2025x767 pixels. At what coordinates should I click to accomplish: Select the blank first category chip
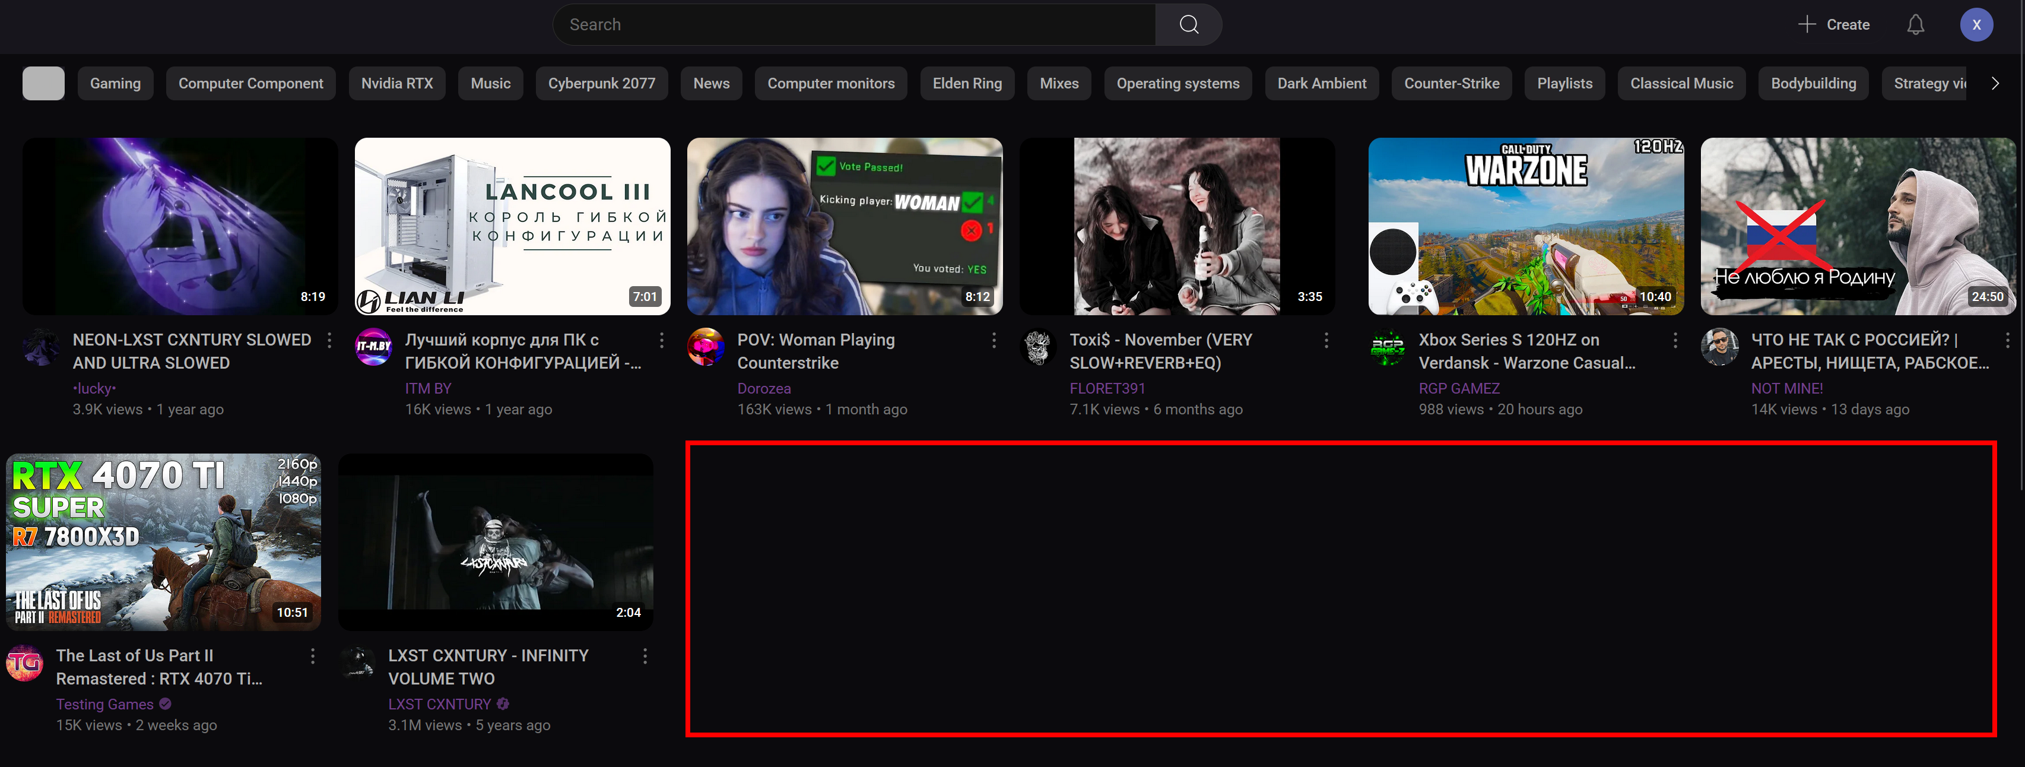(43, 83)
